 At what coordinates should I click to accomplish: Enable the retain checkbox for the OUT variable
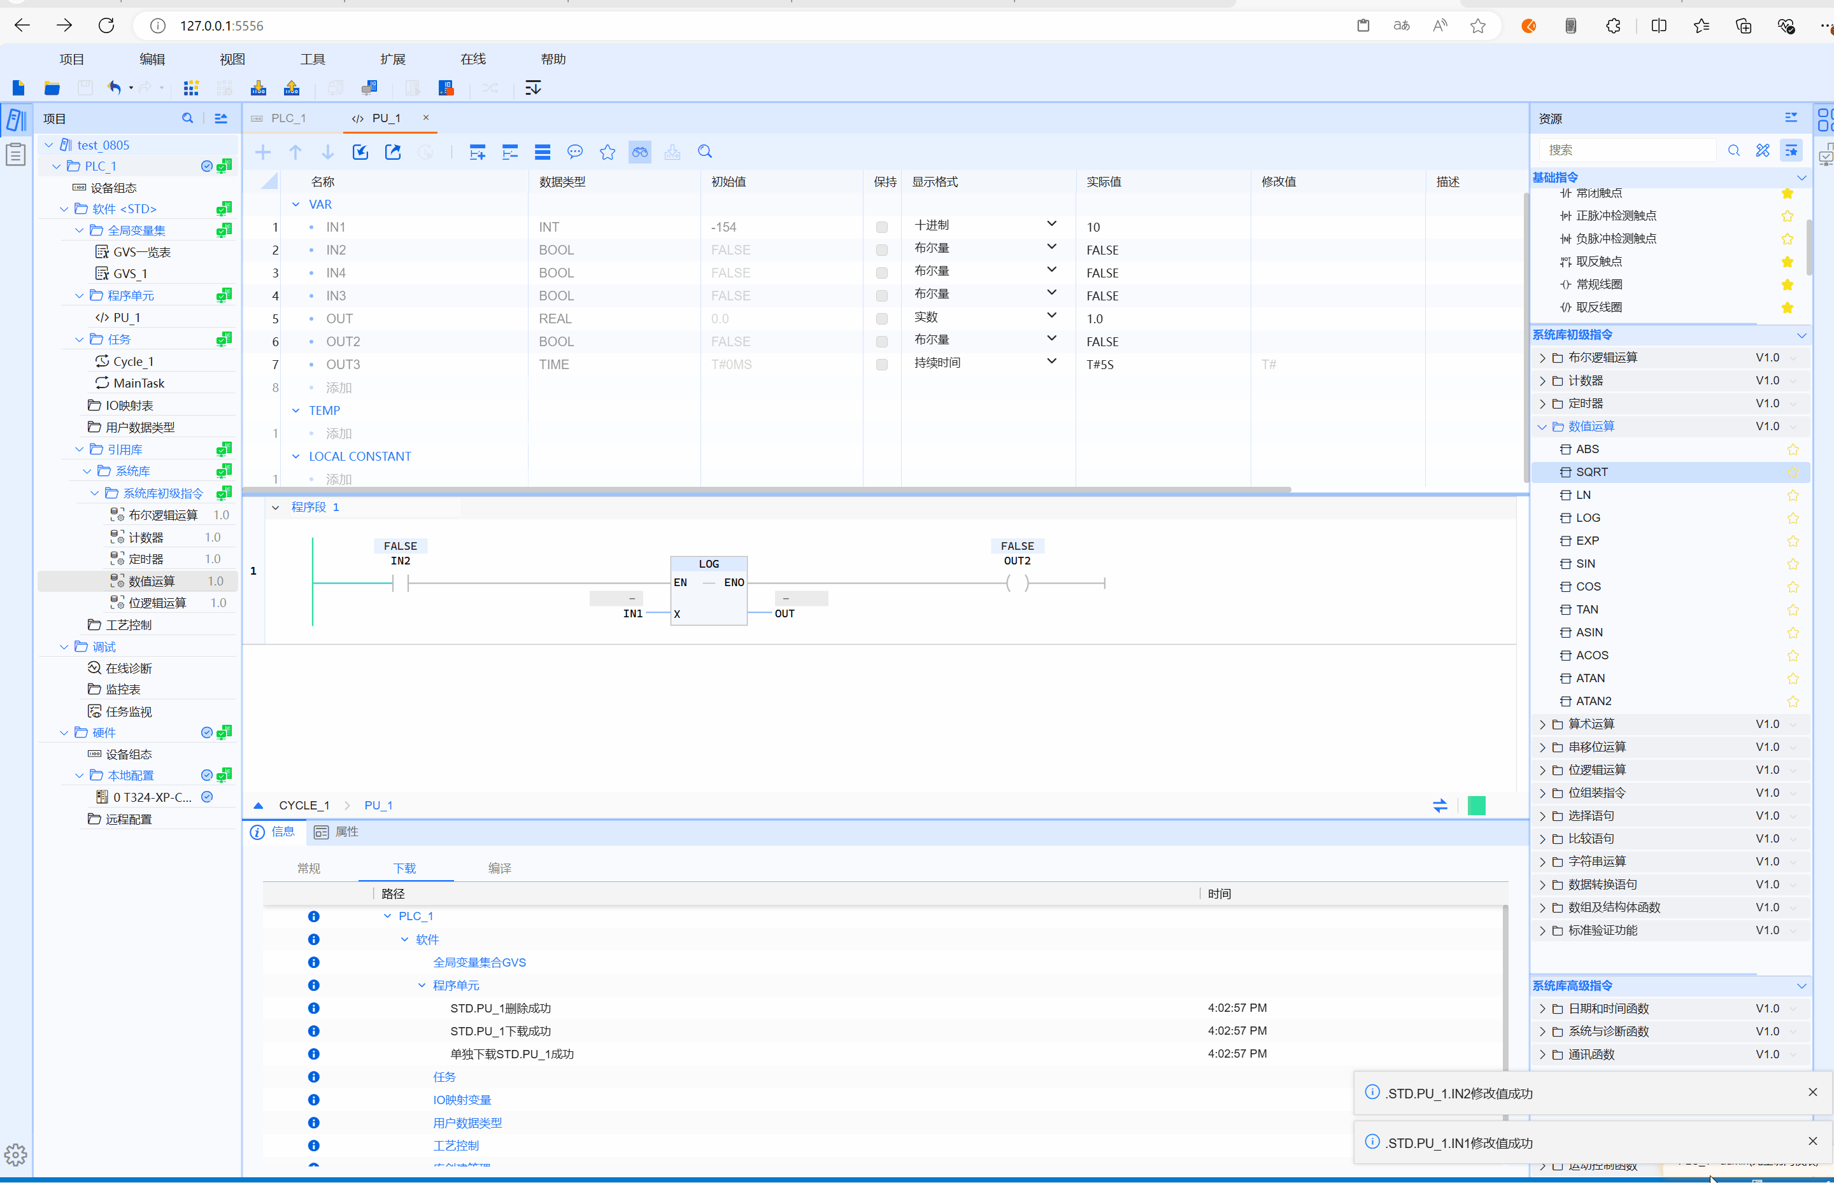coord(881,319)
